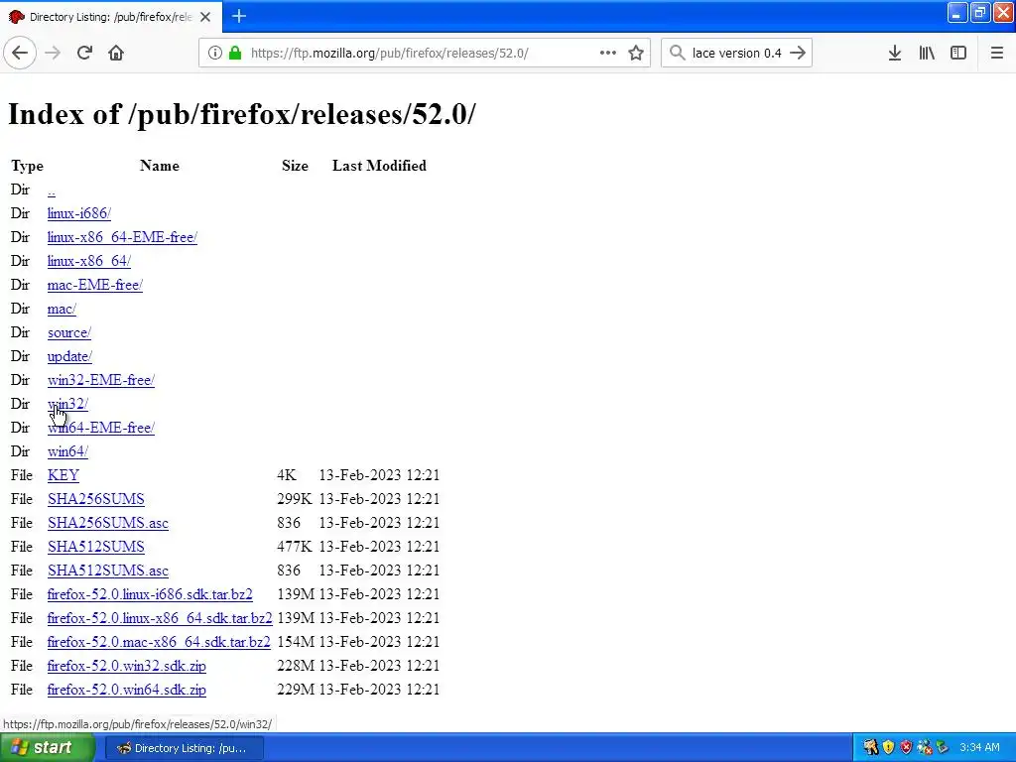Download firefox-52.0.mac-x86_64.sdk.tar.bz2
Screen dimensions: 1016x762
pyautogui.click(x=159, y=642)
